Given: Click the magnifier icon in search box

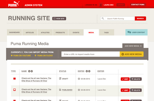Looking at the screenshot, I should [x=103, y=18].
